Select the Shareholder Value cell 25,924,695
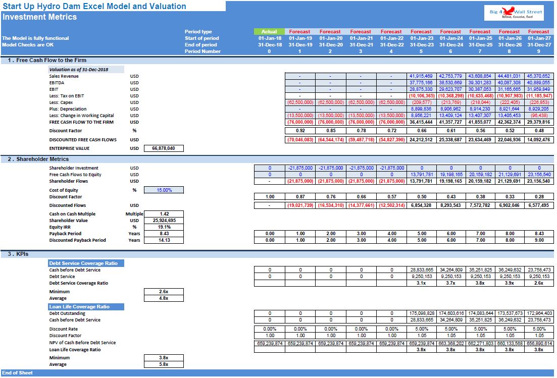 click(x=164, y=221)
